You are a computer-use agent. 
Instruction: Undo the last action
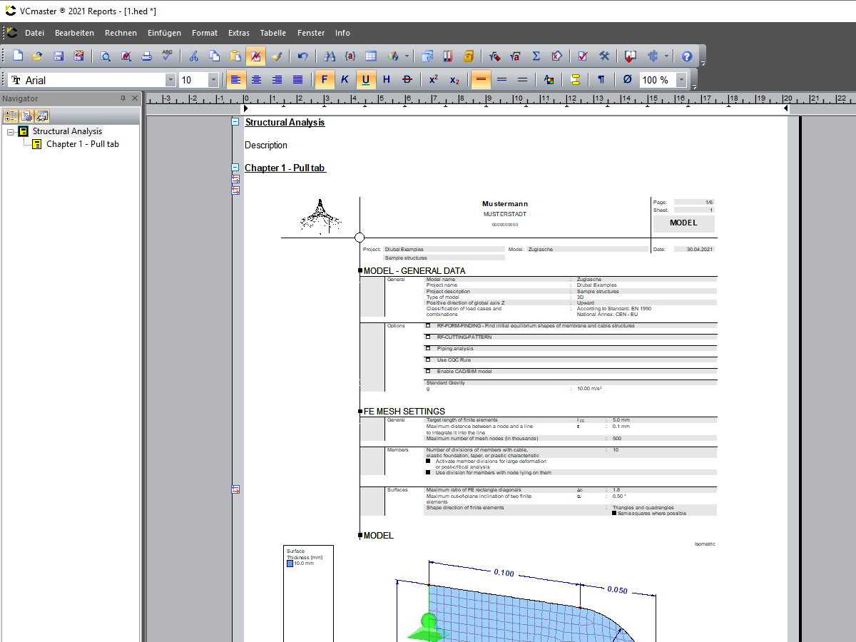click(x=302, y=56)
